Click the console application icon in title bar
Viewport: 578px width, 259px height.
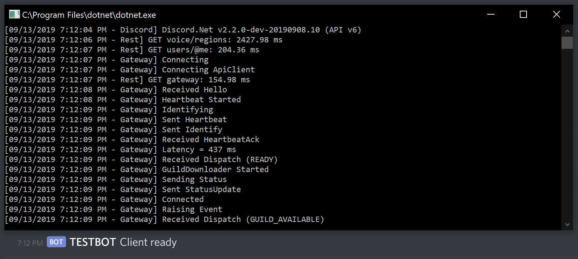click(14, 14)
